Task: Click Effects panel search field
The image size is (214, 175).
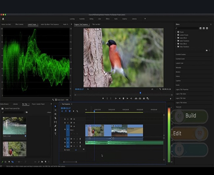Action: point(187,28)
